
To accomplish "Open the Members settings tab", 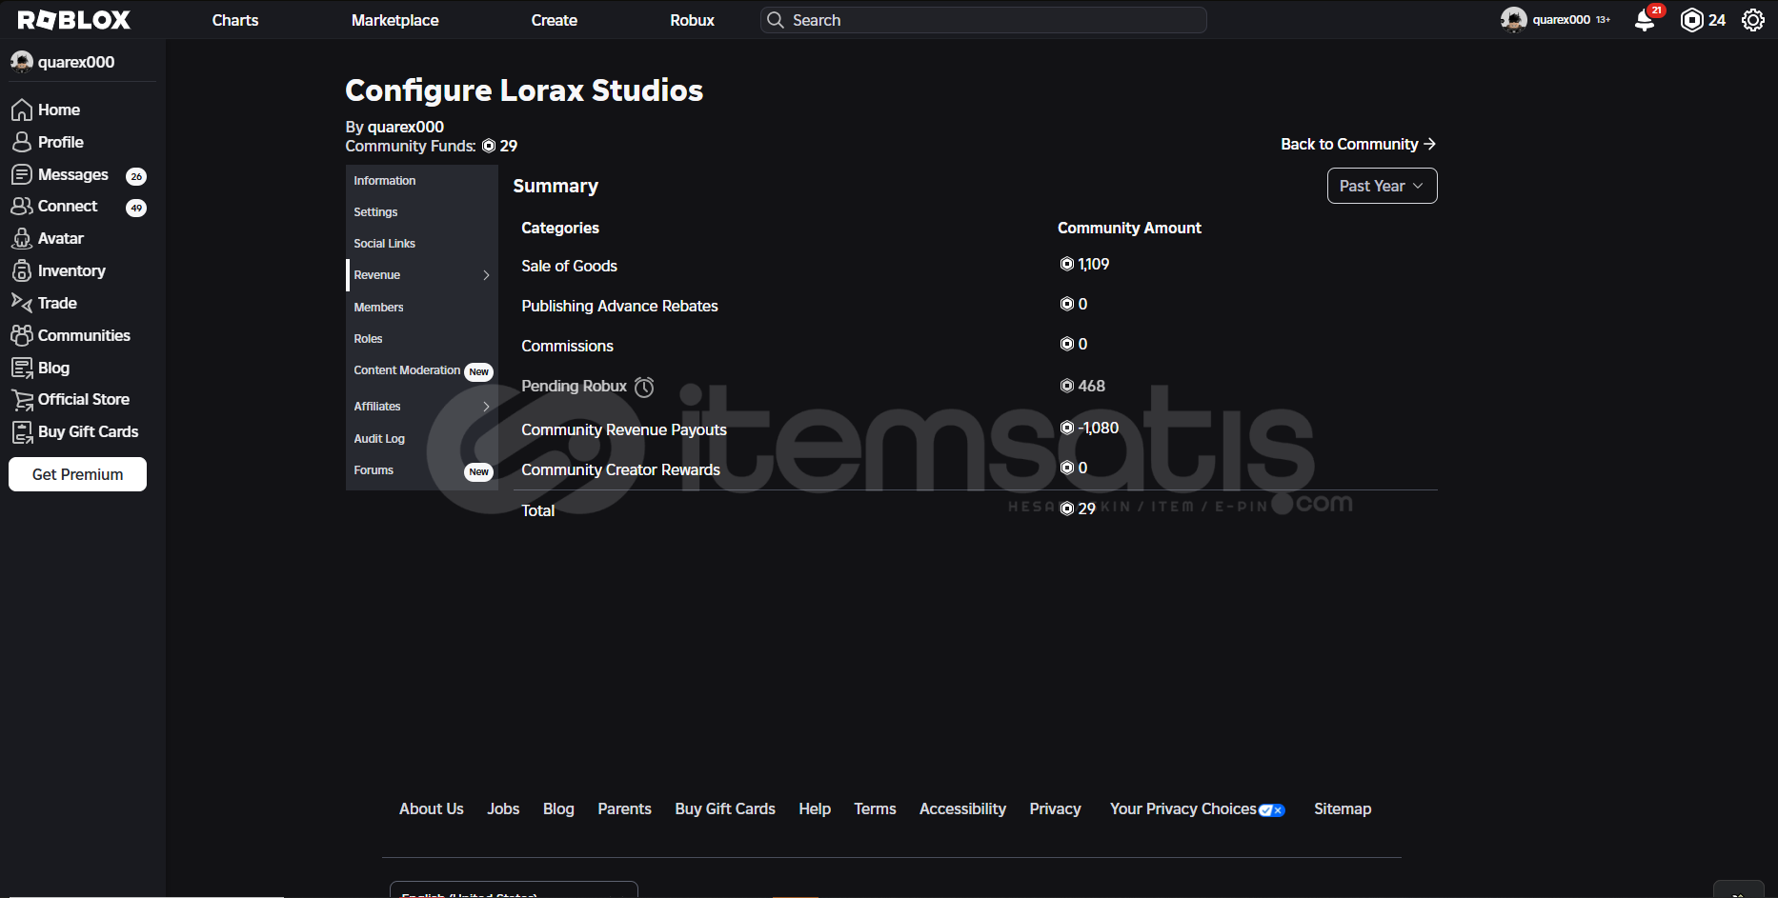I will (378, 307).
